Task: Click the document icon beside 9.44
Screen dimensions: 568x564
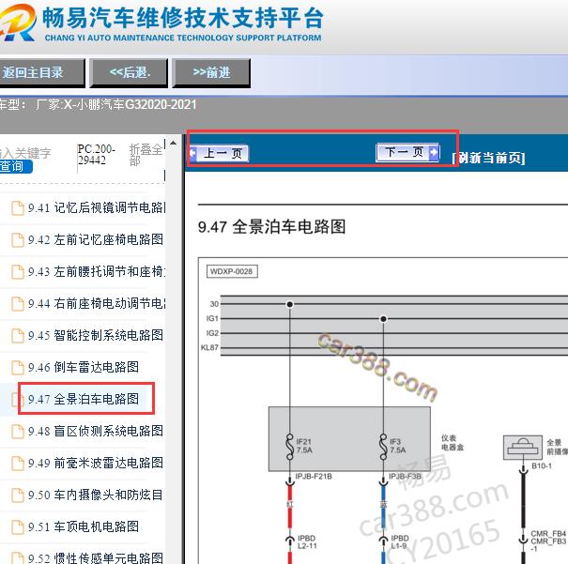Action: pos(18,304)
